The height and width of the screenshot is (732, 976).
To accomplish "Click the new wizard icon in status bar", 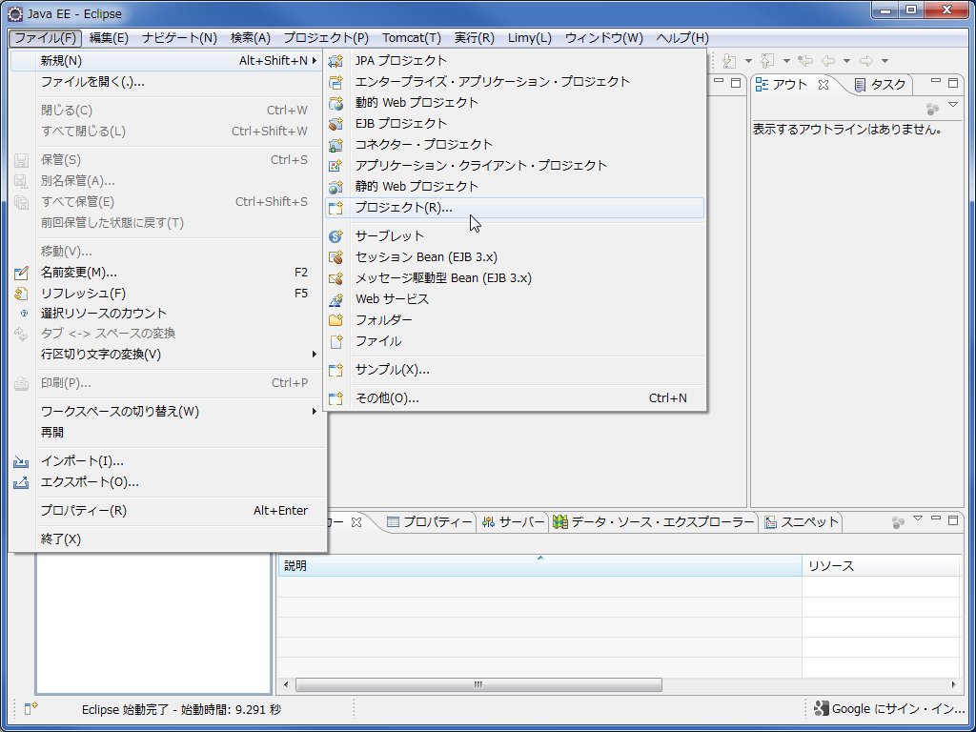I will point(31,708).
